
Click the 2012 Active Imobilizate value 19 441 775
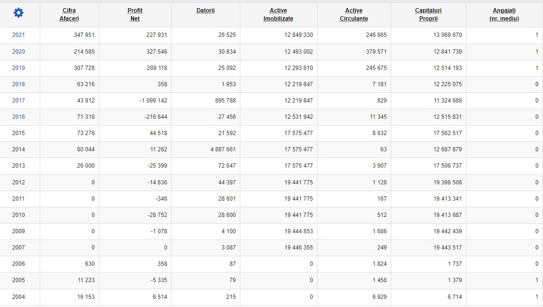(x=298, y=182)
